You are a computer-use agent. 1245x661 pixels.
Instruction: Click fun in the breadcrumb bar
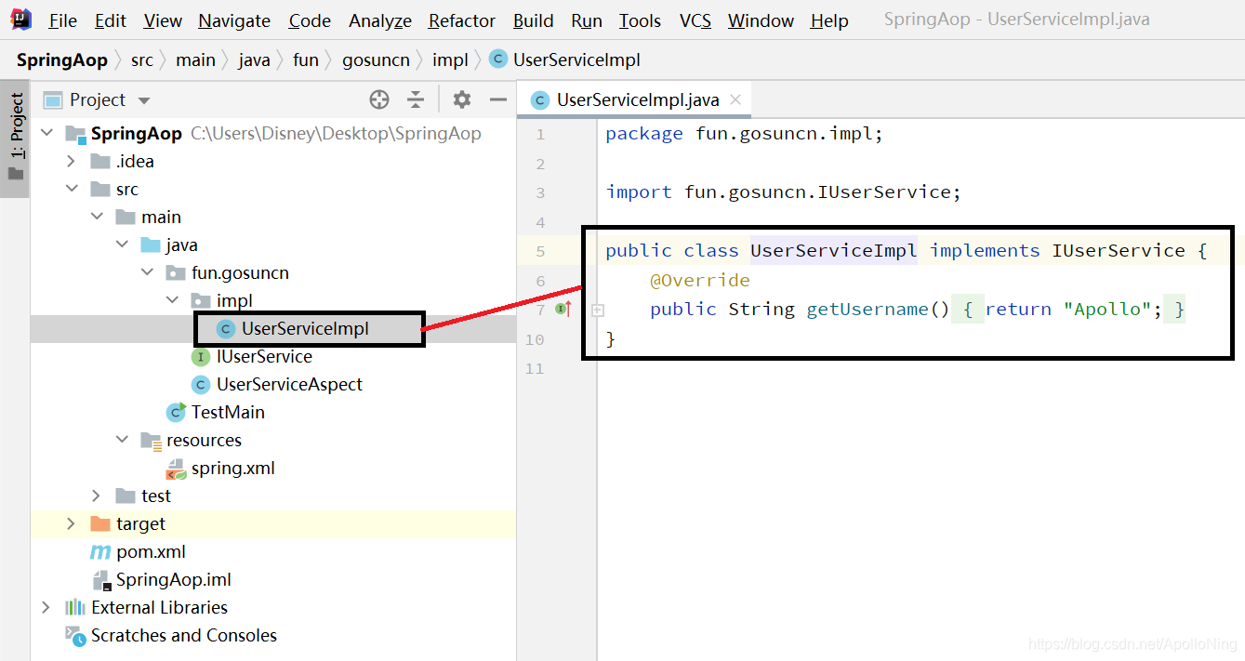pyautogui.click(x=306, y=60)
